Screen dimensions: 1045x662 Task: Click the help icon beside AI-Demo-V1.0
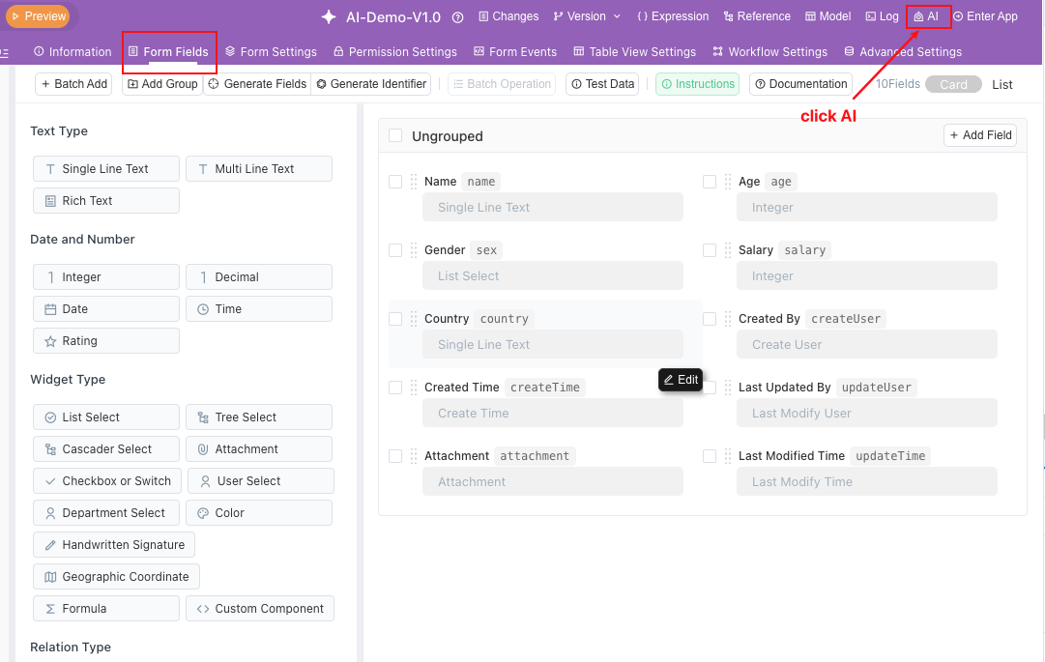coord(457,17)
